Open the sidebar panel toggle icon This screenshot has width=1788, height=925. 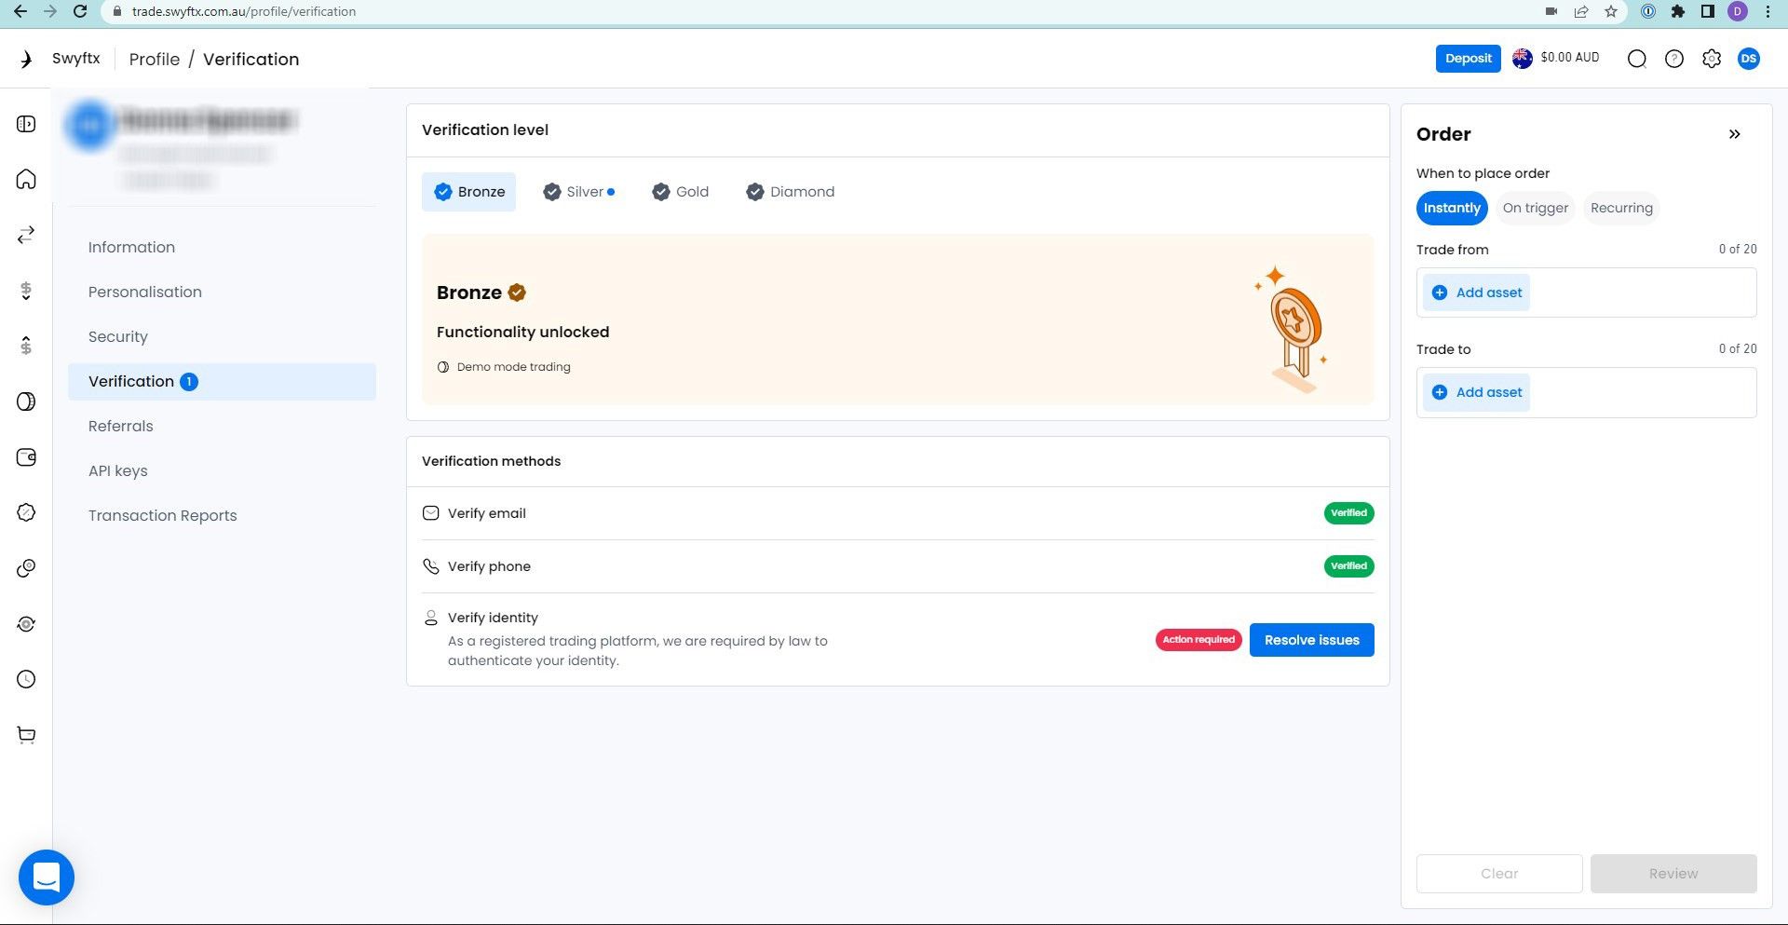(26, 124)
